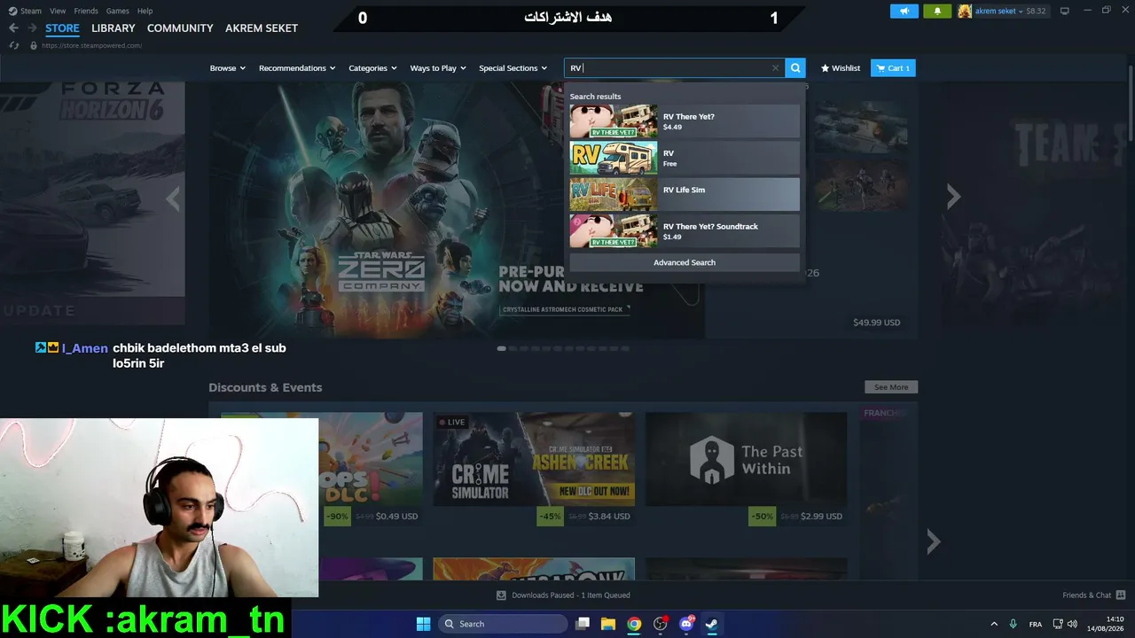Open the View menu
1135x638 pixels.
tap(58, 11)
